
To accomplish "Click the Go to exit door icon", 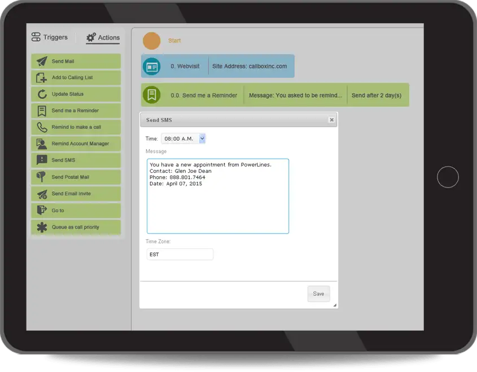I will (41, 210).
